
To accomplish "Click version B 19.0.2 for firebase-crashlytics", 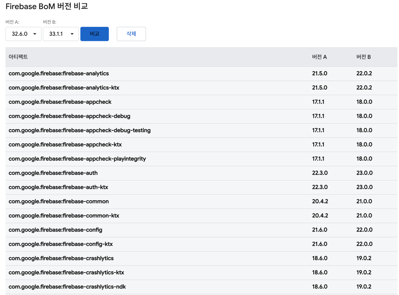I will coord(364,259).
